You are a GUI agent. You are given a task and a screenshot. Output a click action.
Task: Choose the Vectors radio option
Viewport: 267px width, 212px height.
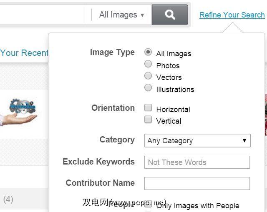148,76
